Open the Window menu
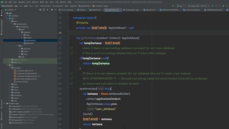The width and height of the screenshot is (229, 129). (63, 2)
